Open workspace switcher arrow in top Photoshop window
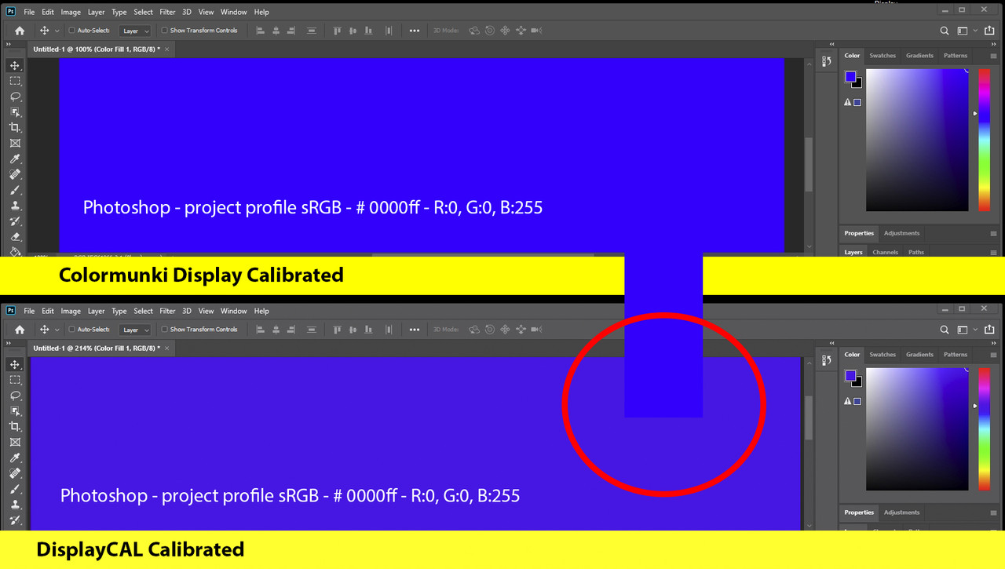1005x569 pixels. click(x=975, y=31)
